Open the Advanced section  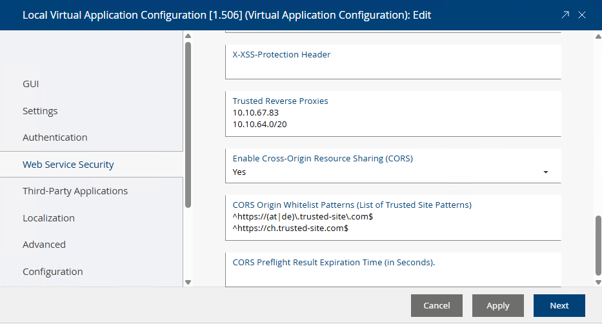(44, 245)
